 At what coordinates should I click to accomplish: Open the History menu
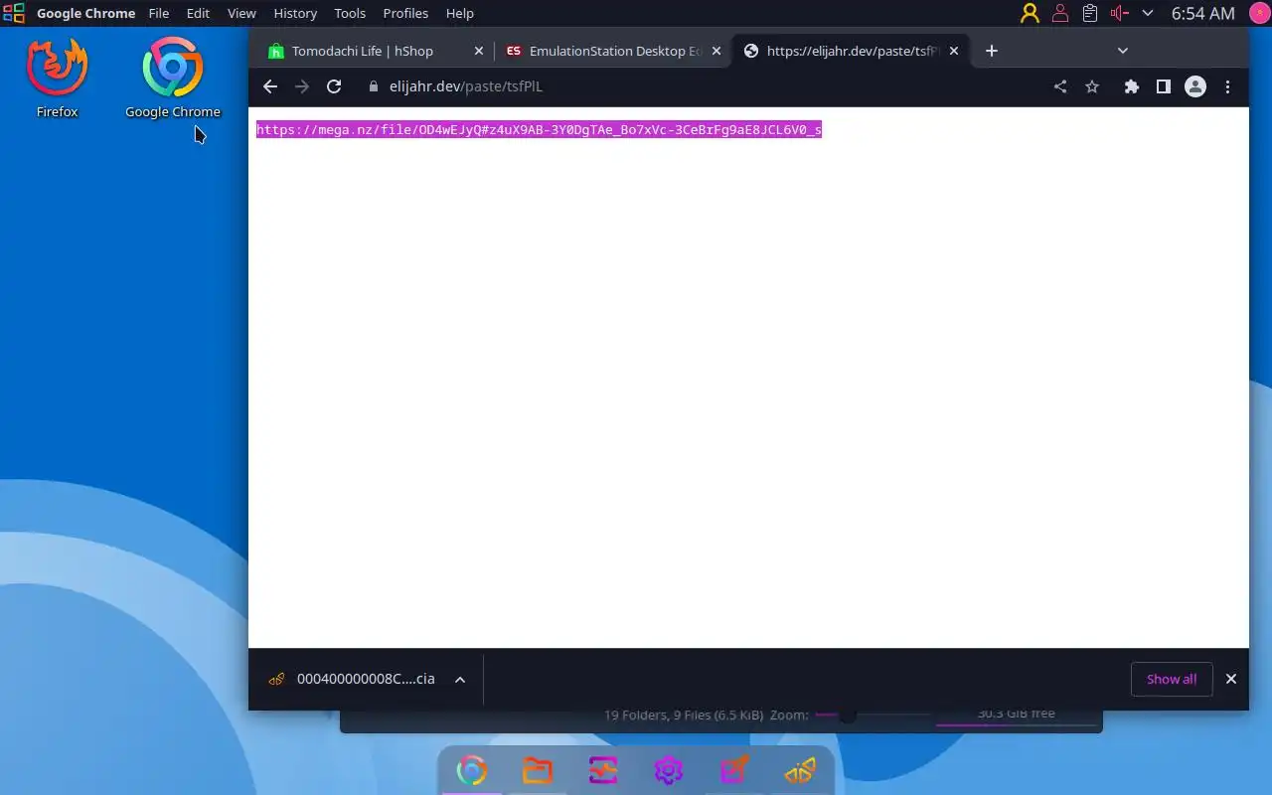295,13
